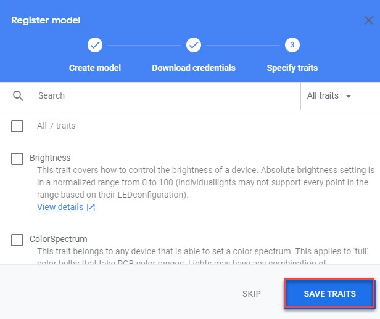
Task: Go to the Specify traits step label
Action: coord(292,68)
